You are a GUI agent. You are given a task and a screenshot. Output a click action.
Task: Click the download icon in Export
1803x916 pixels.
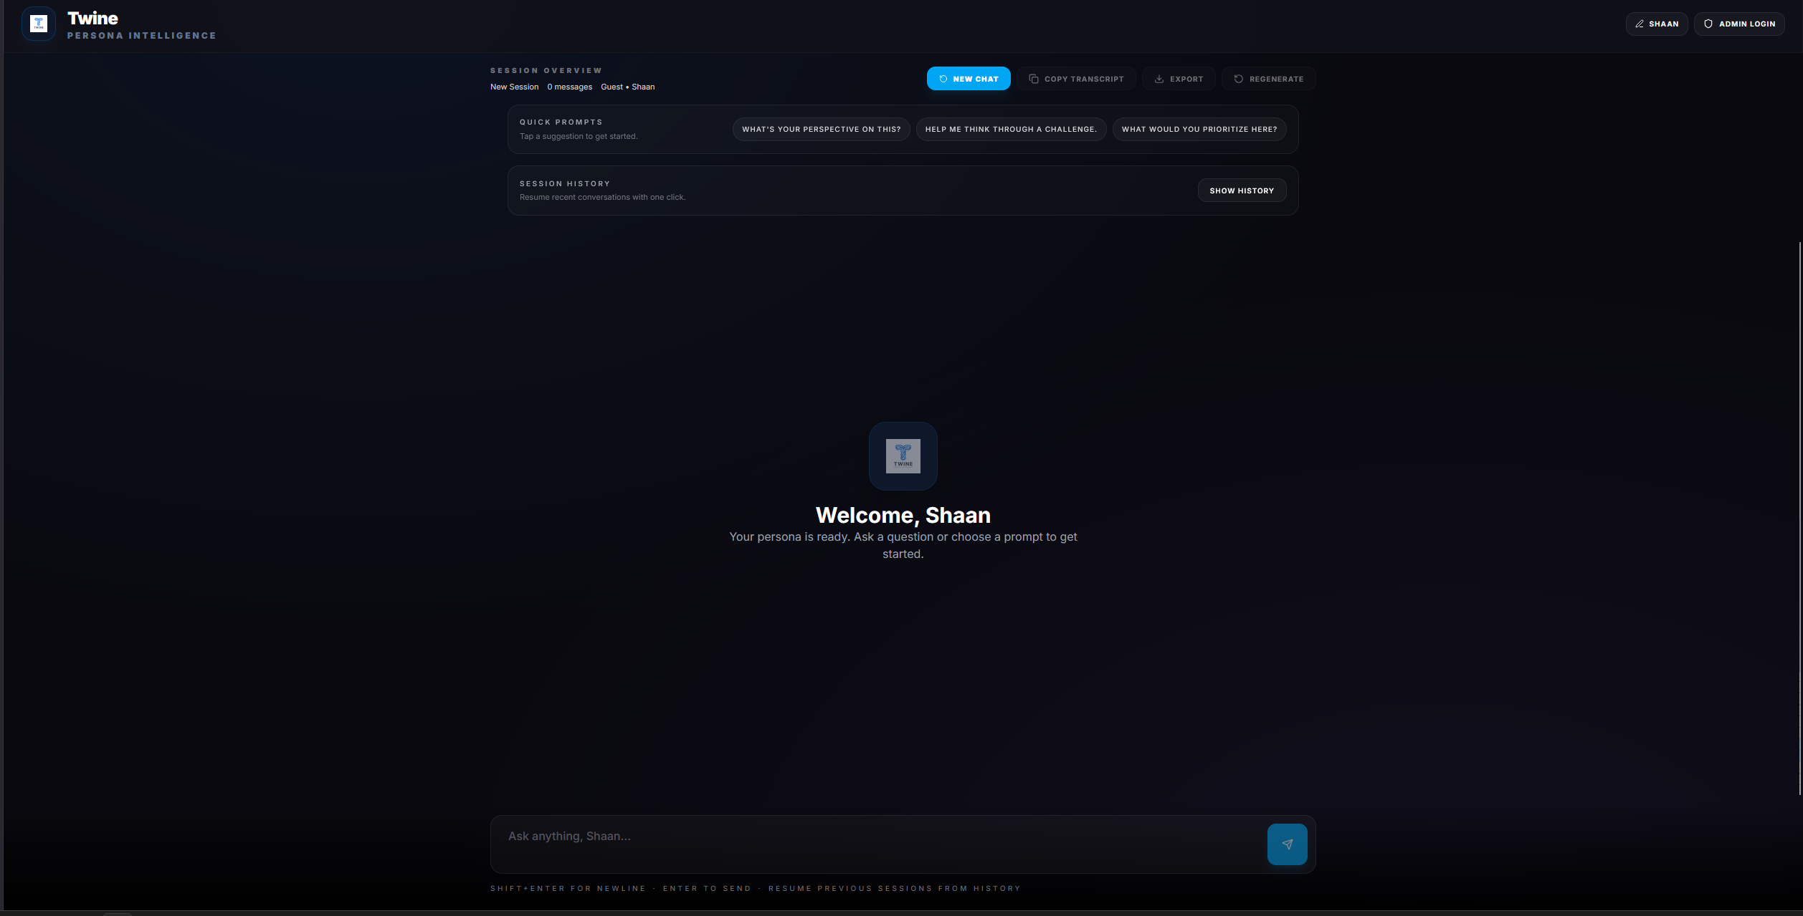tap(1159, 79)
